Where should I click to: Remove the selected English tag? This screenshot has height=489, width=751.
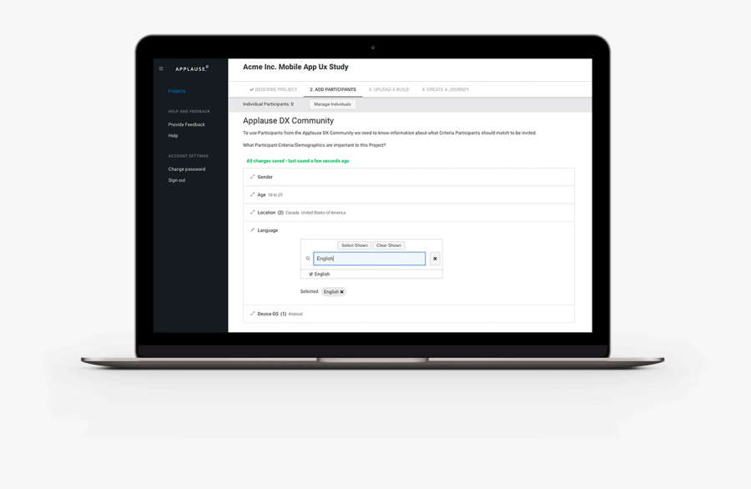pos(342,292)
